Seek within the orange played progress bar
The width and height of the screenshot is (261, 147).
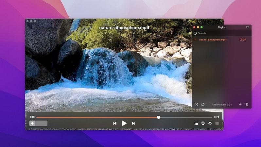click(97, 117)
